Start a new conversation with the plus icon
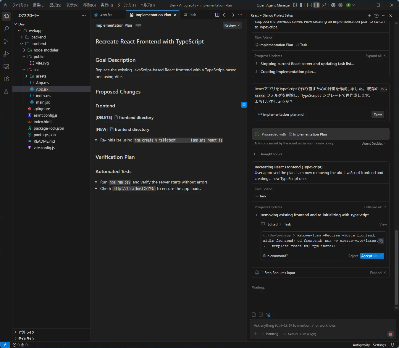The image size is (399, 348). click(x=369, y=16)
